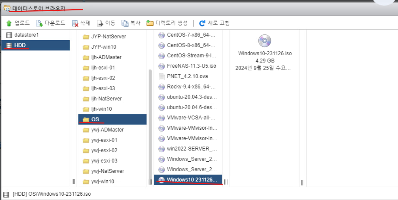The image size is (398, 200).
Task: Click the folder icon of ljh-esxi-01
Action: pos(86,68)
